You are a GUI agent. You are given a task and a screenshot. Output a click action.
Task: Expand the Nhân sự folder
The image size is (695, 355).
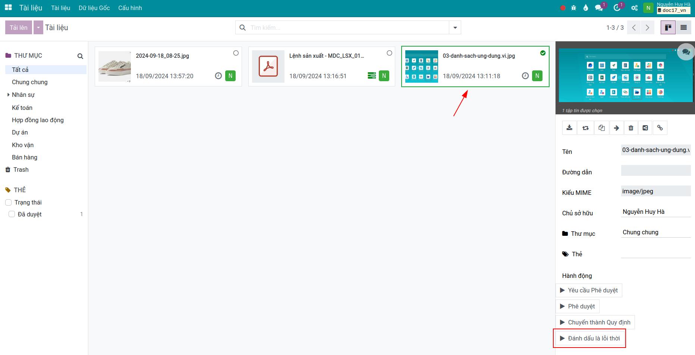click(x=8, y=95)
